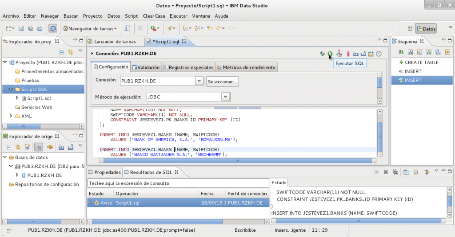Switch to the Propiedades tab
455x237 pixels.
tap(104, 172)
